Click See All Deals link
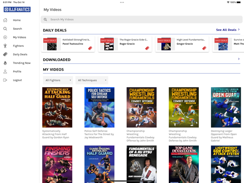The width and height of the screenshot is (244, 183). 228,30
